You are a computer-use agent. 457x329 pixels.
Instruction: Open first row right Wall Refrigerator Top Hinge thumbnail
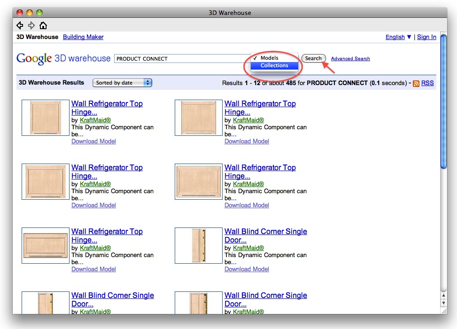[199, 118]
